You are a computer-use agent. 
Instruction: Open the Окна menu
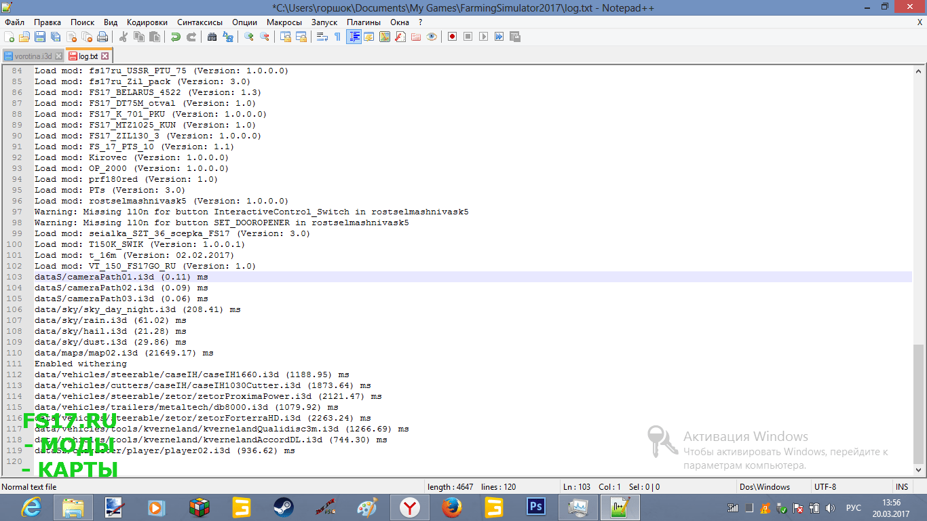click(x=400, y=22)
